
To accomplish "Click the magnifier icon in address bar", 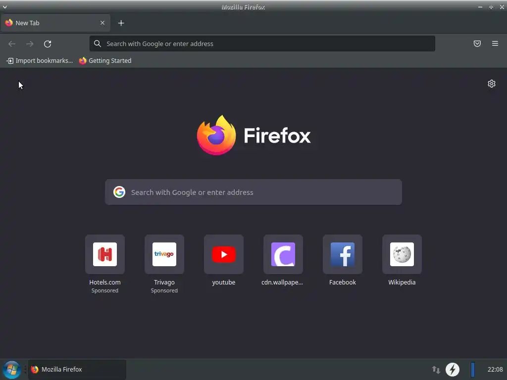I will click(x=98, y=44).
